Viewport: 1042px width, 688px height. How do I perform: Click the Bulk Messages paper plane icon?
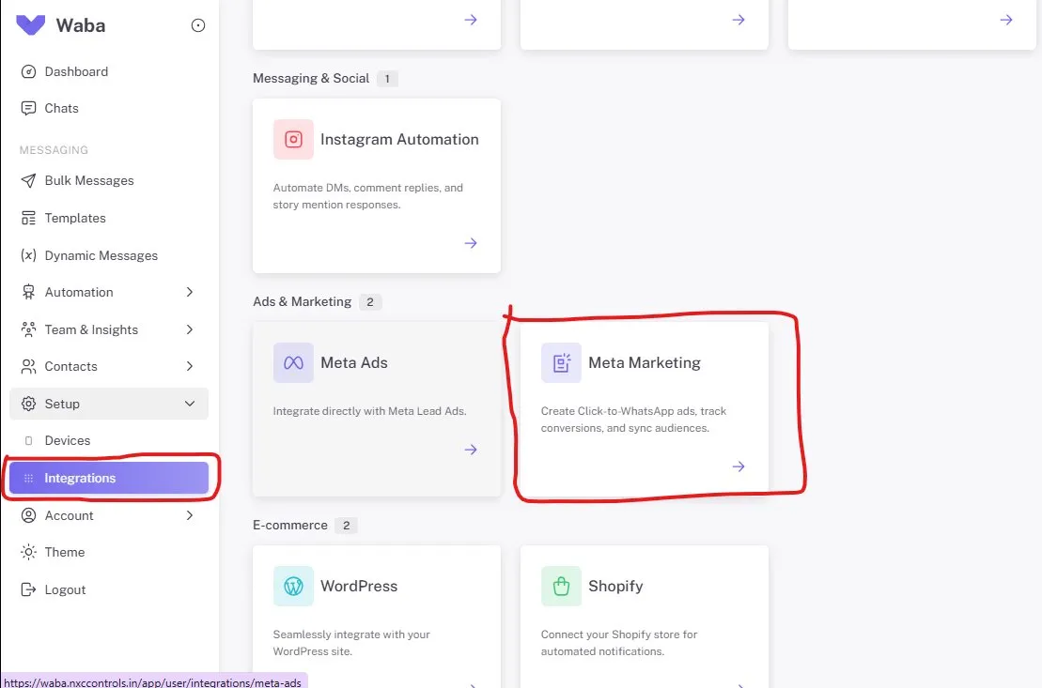(28, 180)
